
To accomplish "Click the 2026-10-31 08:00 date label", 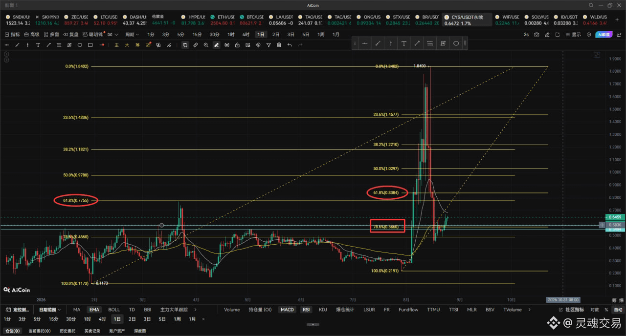I will coord(562,299).
